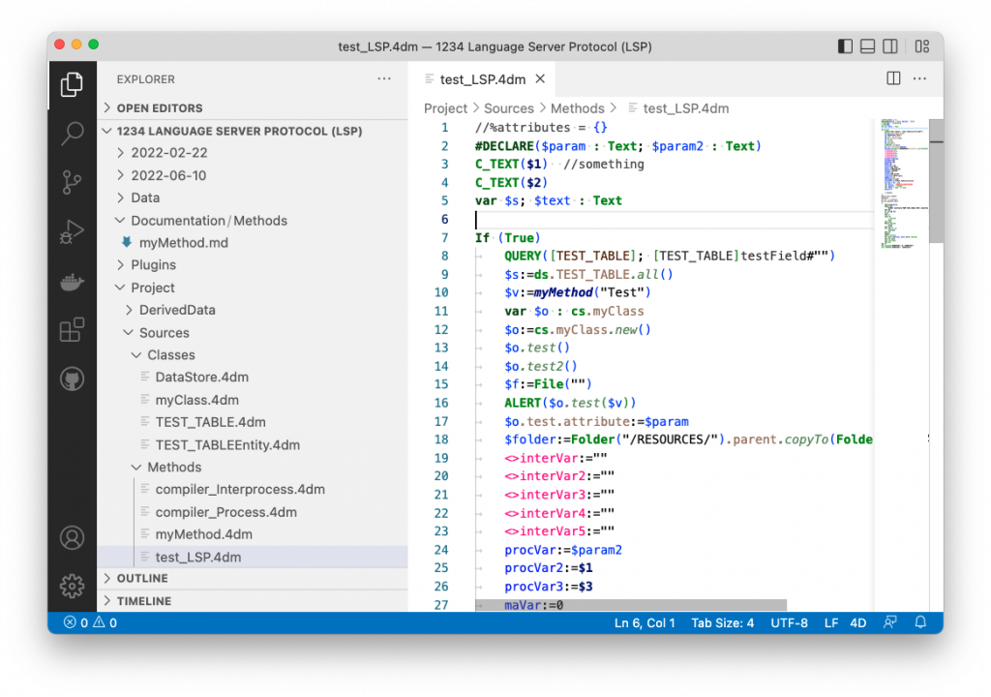
Task: Collapse the Project folder
Action: [253, 288]
